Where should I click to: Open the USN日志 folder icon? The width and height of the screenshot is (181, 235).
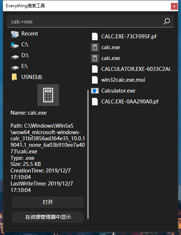point(14,77)
